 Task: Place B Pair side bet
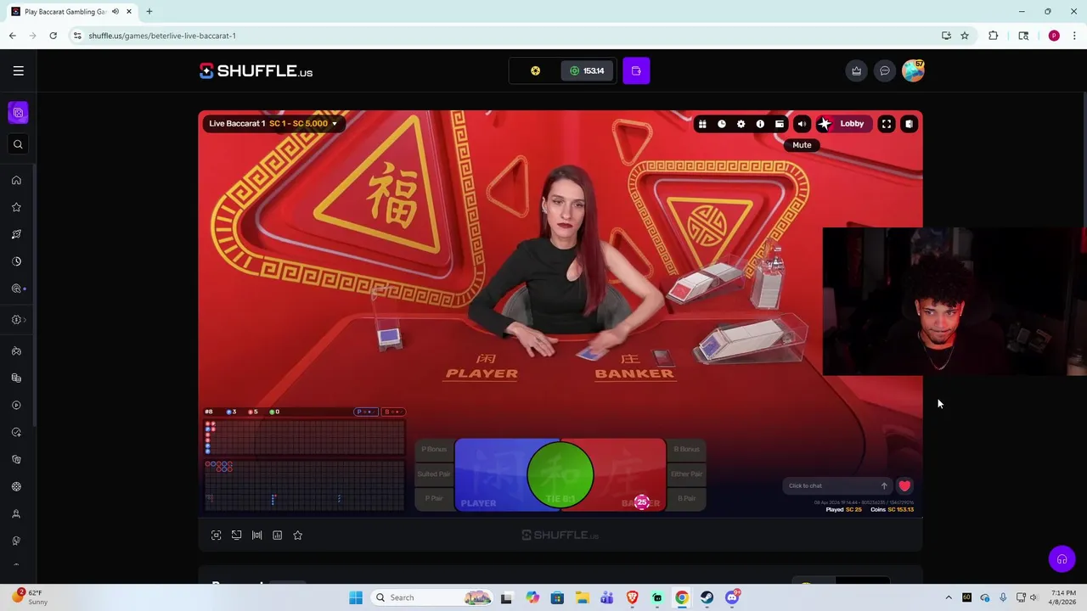click(x=686, y=498)
